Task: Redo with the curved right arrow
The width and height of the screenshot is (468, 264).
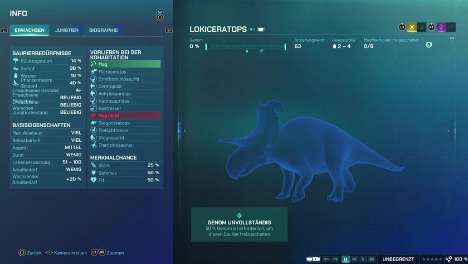Action: click(x=335, y=259)
